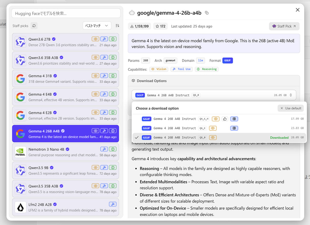Select the Gemma 4 E2B model card

coord(65,115)
